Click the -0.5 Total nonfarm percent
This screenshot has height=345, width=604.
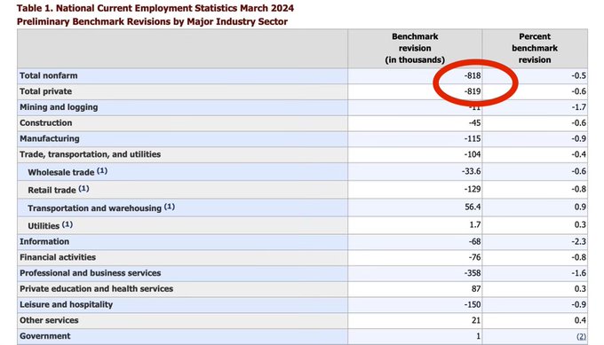pyautogui.click(x=578, y=75)
